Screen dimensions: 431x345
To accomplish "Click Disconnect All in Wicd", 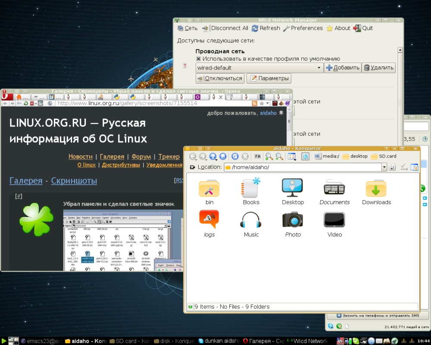I will 225,28.
